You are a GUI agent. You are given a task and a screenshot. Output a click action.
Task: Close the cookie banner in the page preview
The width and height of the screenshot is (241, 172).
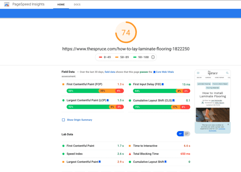pos(228,124)
